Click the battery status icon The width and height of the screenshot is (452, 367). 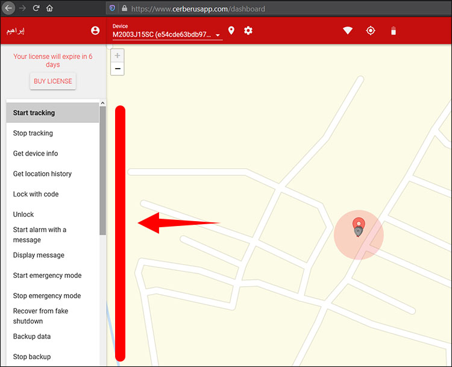[394, 31]
